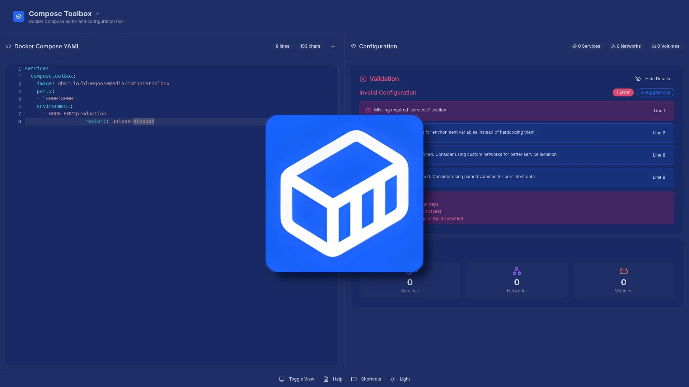
Task: Click the 1 Error badge
Action: [623, 92]
